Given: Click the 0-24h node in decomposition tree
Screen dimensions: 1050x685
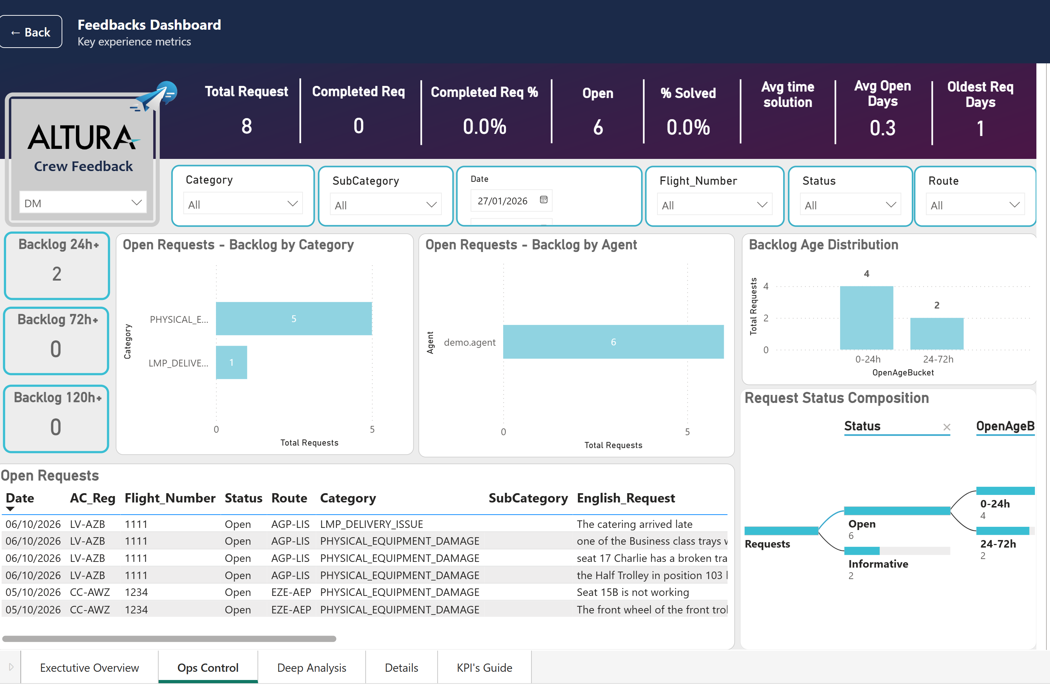Looking at the screenshot, I should click(1005, 491).
